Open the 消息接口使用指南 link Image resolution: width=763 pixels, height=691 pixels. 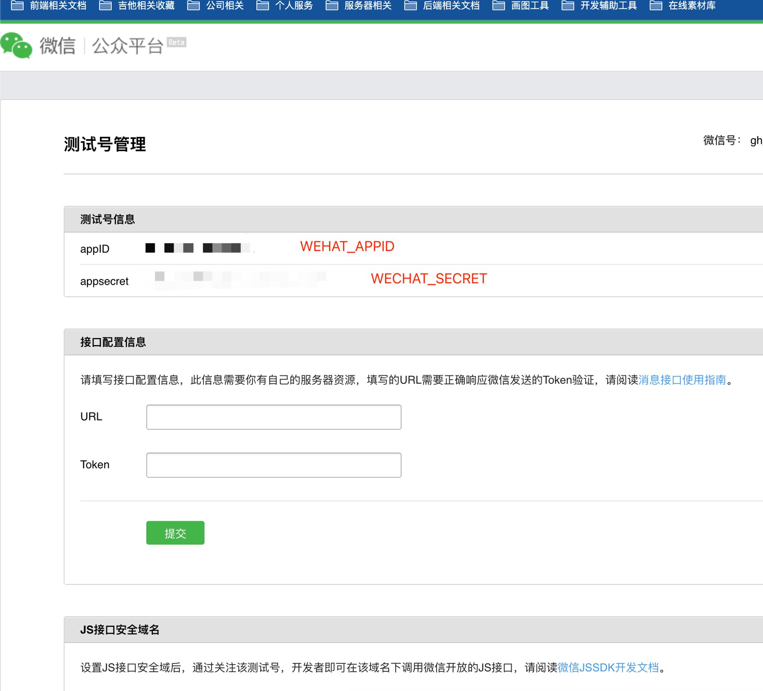pos(682,380)
